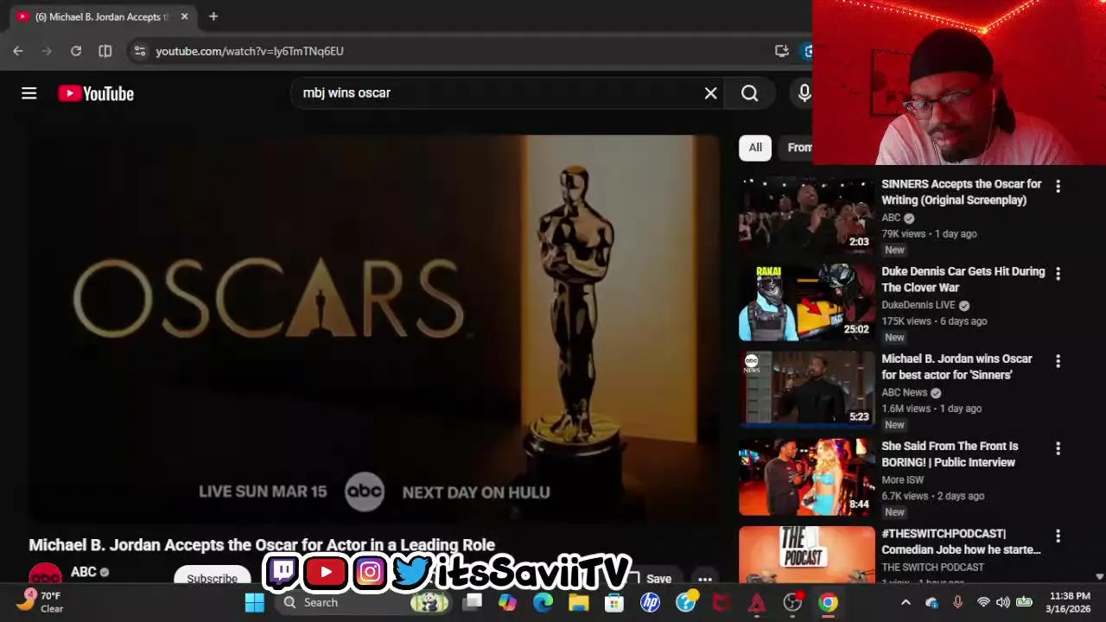The width and height of the screenshot is (1106, 622).
Task: Open Wi-Fi settings in system tray
Action: point(982,602)
